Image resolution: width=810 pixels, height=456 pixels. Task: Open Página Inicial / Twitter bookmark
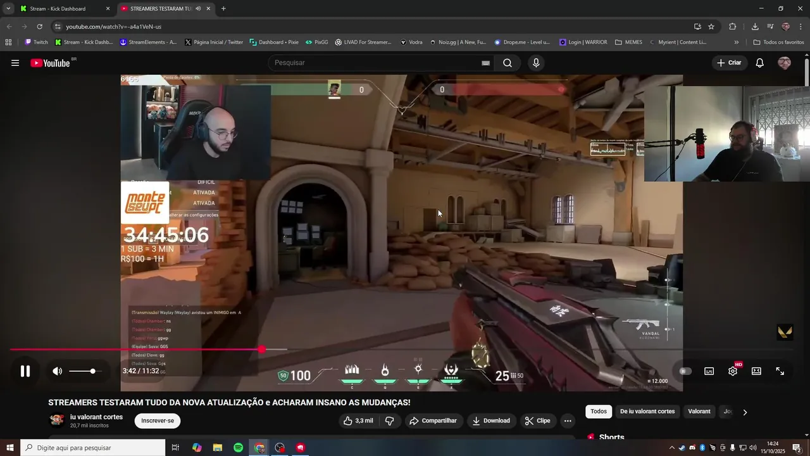213,42
